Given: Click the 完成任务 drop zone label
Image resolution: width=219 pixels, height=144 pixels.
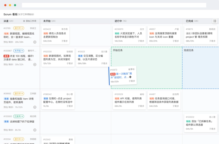Looking at the screenshot, I should coord(189,50).
